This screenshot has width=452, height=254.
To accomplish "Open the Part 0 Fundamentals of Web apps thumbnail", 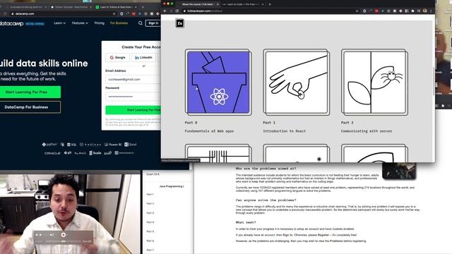I will [218, 82].
